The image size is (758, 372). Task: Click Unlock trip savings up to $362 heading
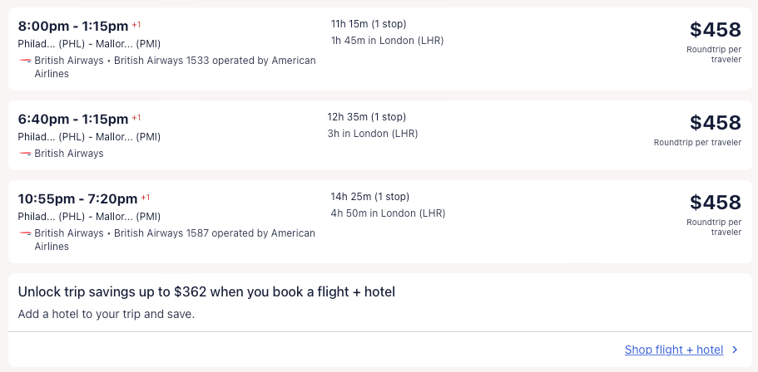pyautogui.click(x=206, y=292)
